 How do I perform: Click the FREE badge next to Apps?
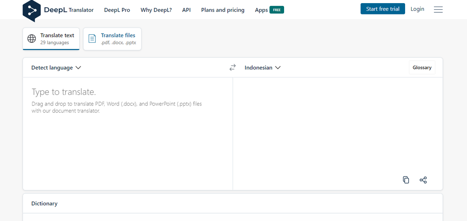[x=277, y=10]
